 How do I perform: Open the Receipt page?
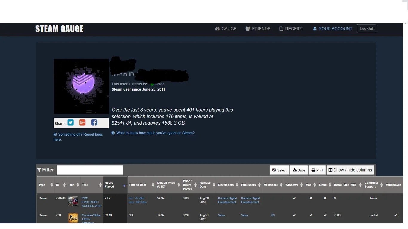click(x=291, y=29)
